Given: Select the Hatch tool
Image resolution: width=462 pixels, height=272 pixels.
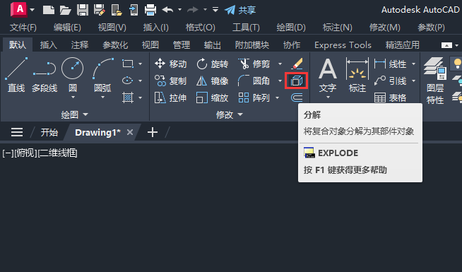Looking at the screenshot, I should point(128,97).
